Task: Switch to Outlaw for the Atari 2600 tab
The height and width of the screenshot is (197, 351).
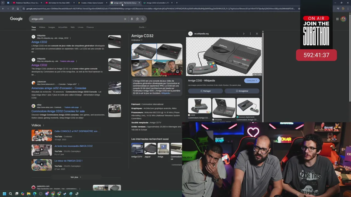Action: [60, 3]
